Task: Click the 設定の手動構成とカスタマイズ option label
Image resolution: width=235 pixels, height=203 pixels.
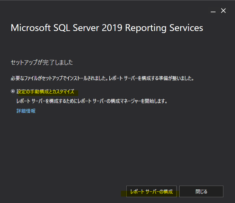Action: [45, 92]
